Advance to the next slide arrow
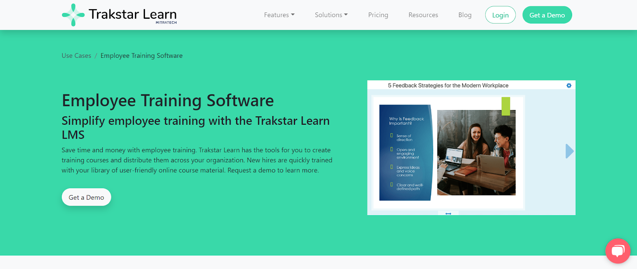637x269 pixels. pos(569,151)
